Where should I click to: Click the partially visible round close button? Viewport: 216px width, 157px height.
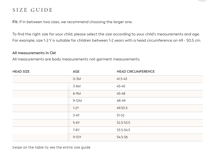pos(202,1)
